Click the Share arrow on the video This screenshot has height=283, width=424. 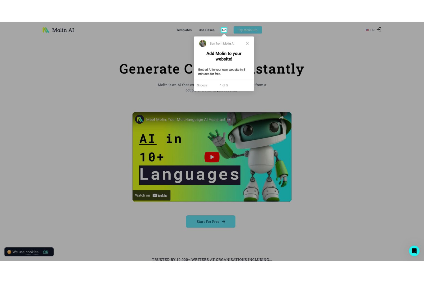click(281, 120)
